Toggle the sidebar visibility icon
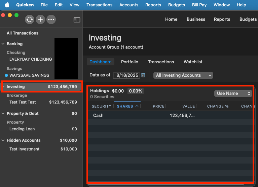 pos(77,20)
